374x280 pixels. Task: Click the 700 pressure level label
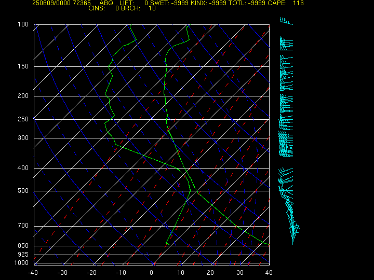click(x=23, y=226)
